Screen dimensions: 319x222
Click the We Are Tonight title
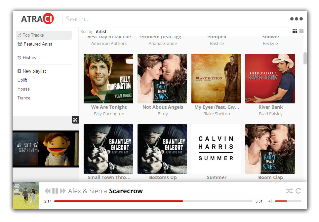click(x=109, y=107)
